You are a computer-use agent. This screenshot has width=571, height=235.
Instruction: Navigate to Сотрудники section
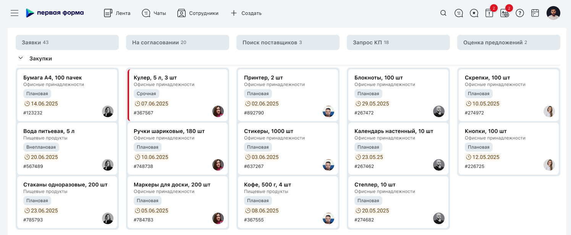coord(198,13)
